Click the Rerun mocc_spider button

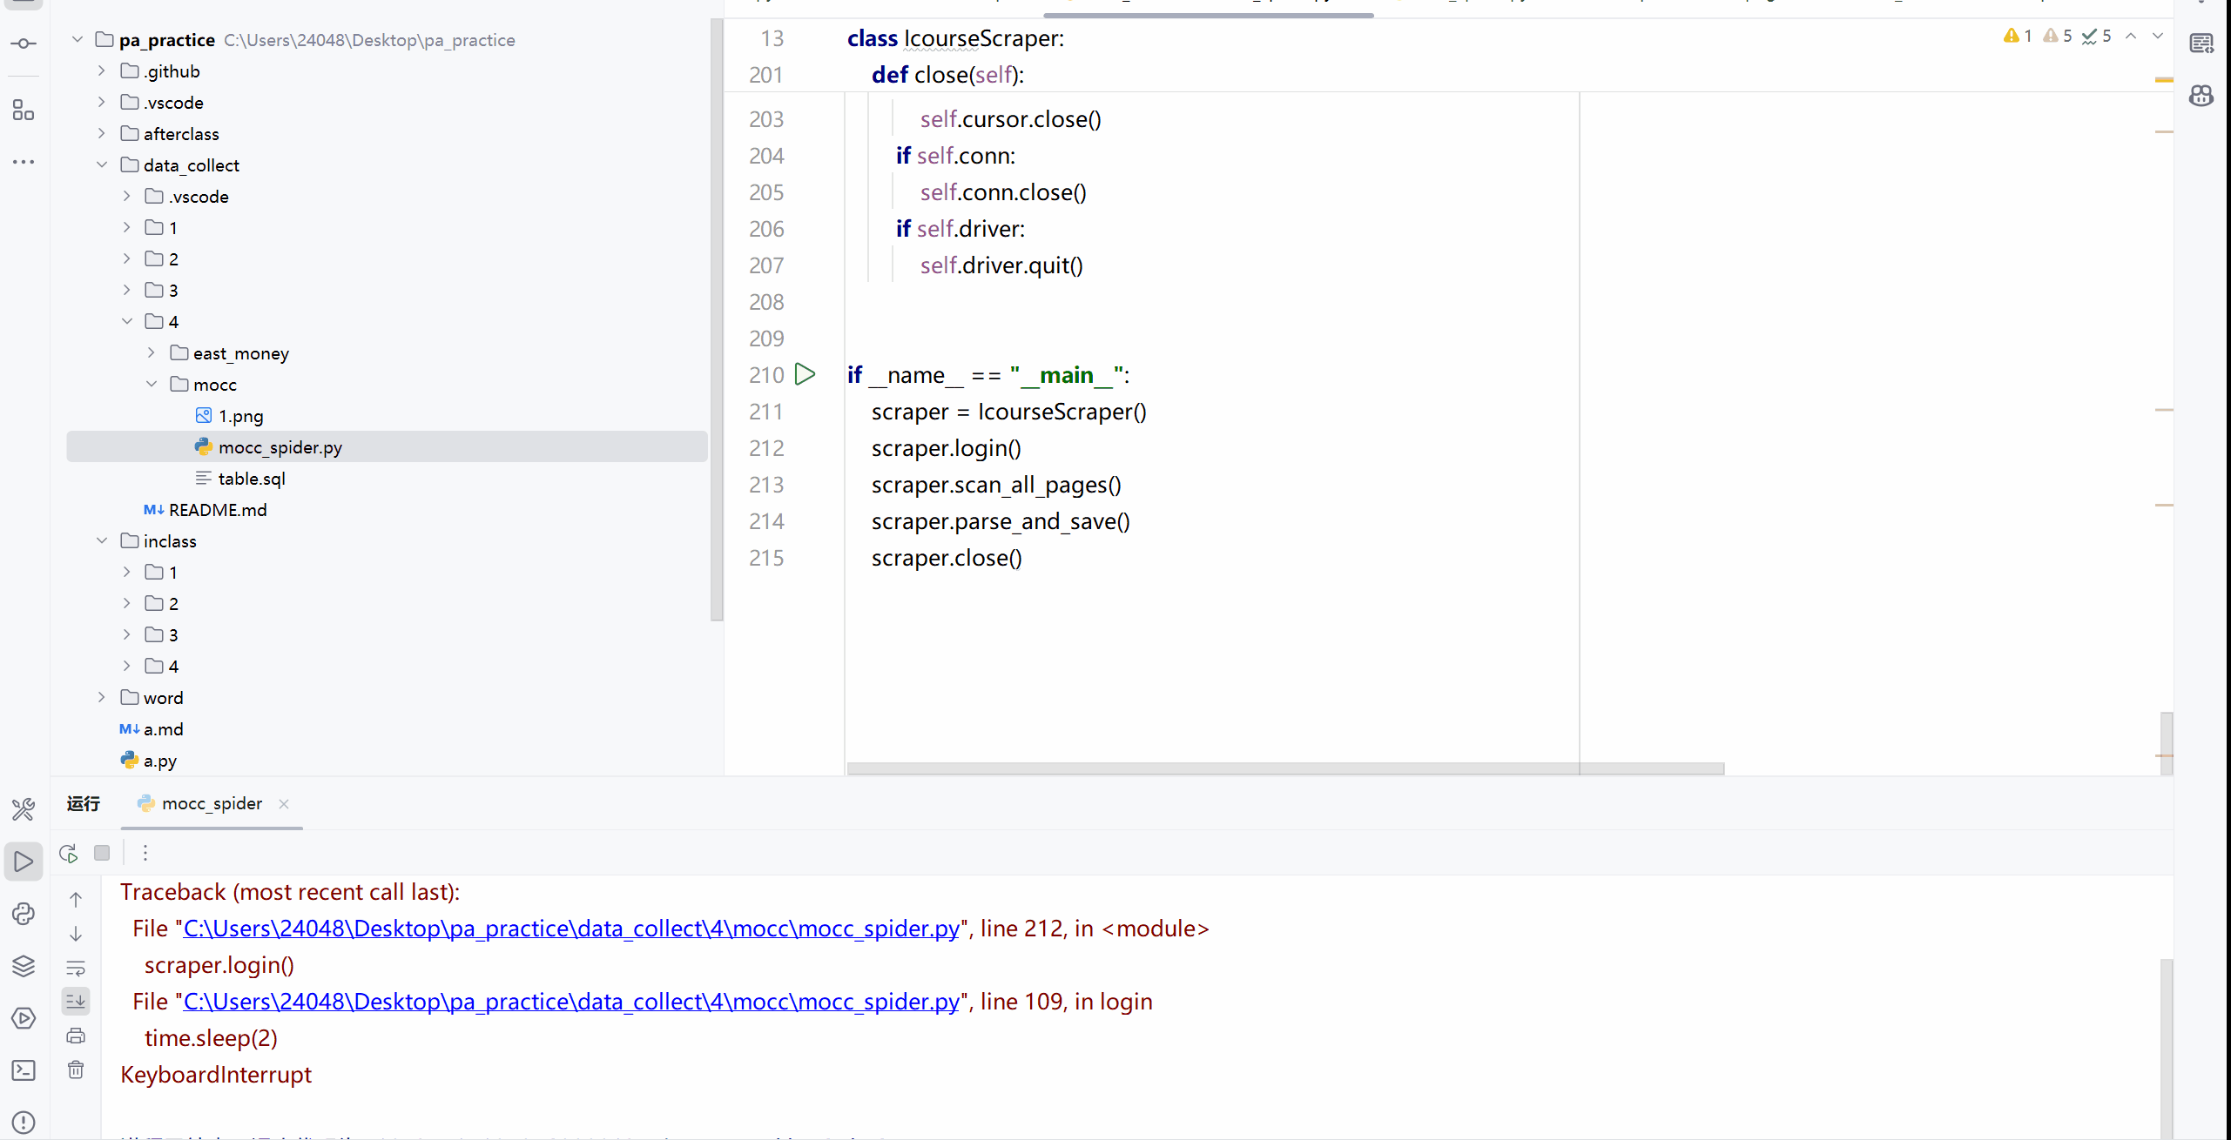tap(69, 853)
